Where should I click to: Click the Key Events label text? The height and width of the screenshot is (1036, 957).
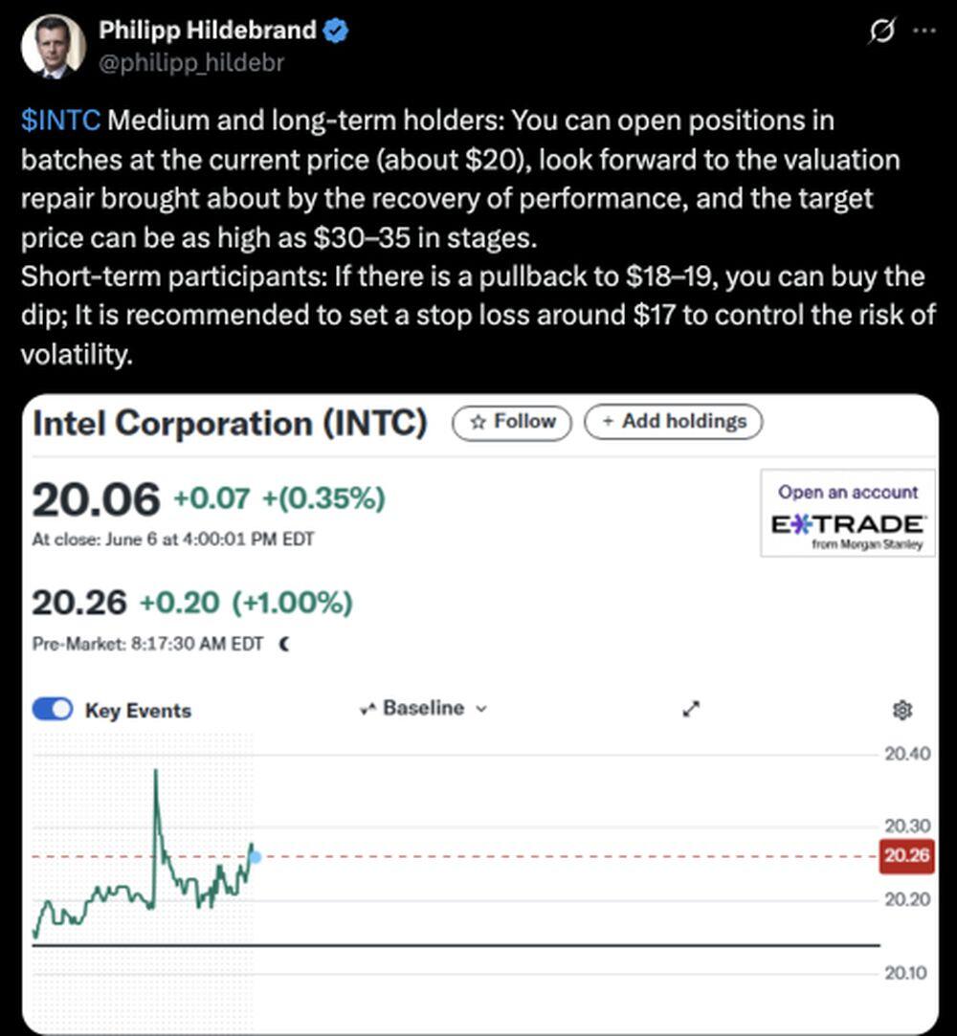(x=138, y=711)
